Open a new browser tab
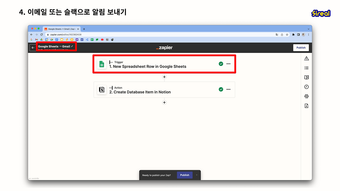 84,29
